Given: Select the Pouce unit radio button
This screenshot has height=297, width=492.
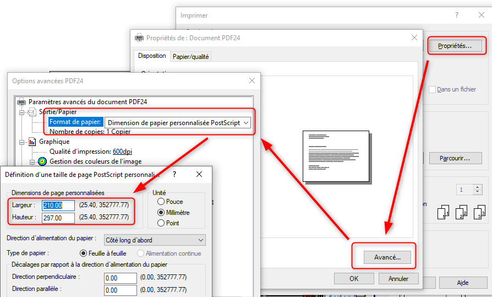Looking at the screenshot, I should point(161,202).
